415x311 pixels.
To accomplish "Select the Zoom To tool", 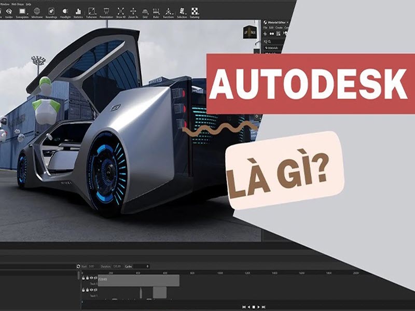I will pyautogui.click(x=133, y=12).
